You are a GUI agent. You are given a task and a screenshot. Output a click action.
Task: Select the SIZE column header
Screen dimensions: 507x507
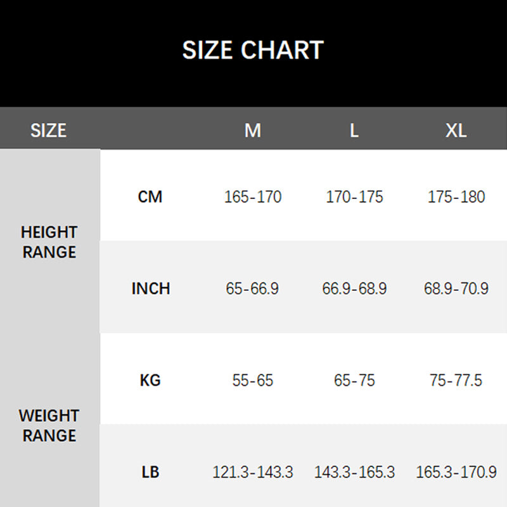tap(48, 131)
